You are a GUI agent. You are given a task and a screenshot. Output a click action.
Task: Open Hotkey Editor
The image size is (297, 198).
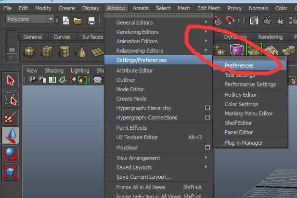(250, 95)
